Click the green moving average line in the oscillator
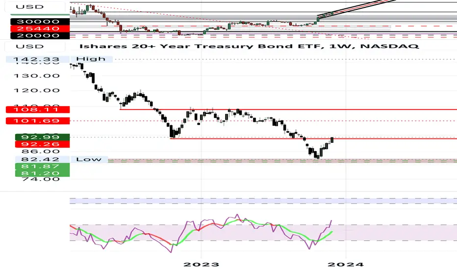This screenshot has height=270, width=457. click(201, 231)
